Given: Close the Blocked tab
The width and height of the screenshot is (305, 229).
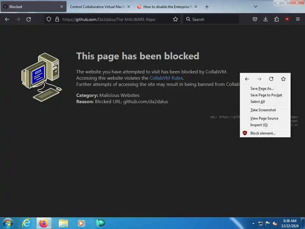Looking at the screenshot, I should [x=62, y=7].
